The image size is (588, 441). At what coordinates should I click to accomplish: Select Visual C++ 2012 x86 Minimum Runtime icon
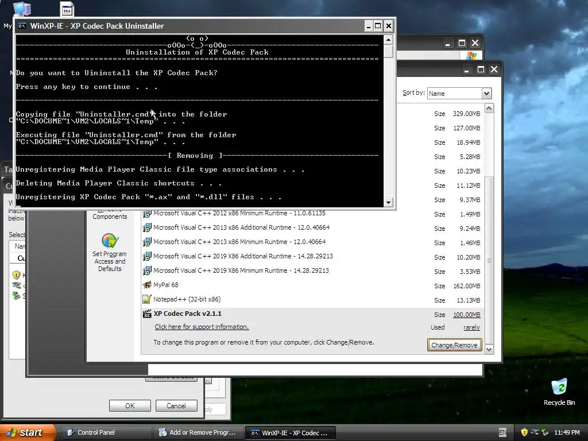147,214
